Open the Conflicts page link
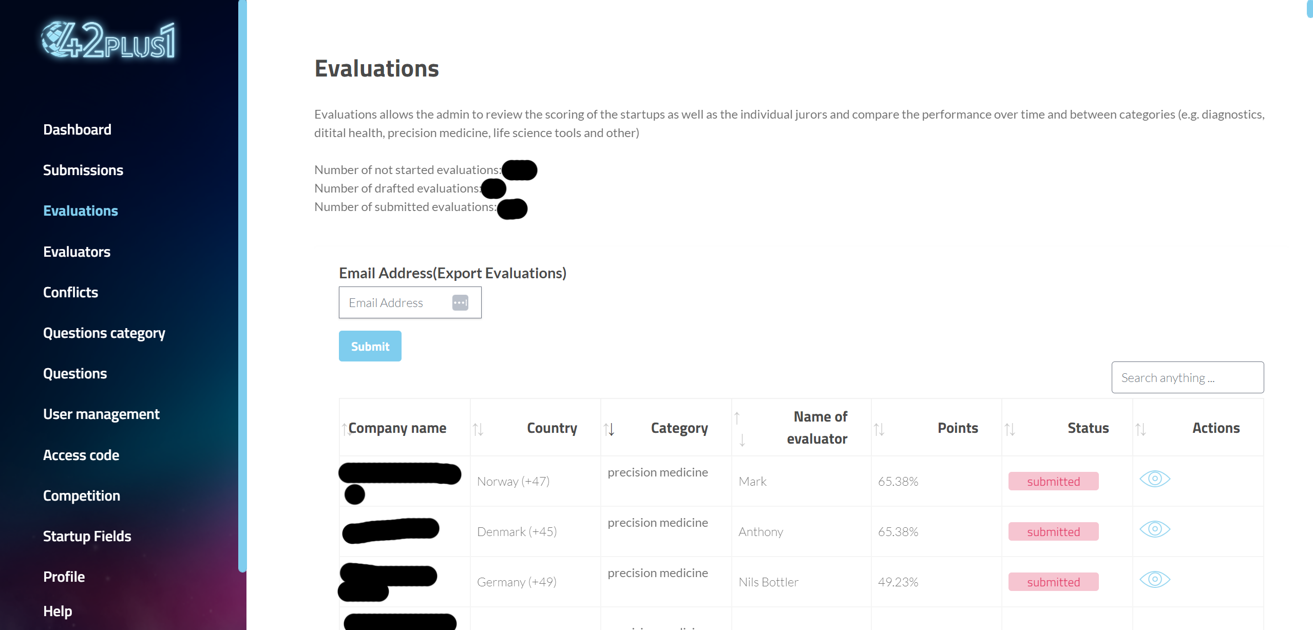 [x=70, y=292]
